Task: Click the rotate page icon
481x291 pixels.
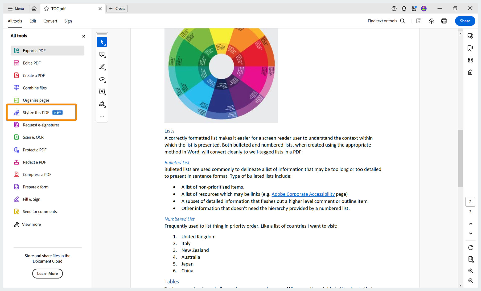Action: point(471,248)
